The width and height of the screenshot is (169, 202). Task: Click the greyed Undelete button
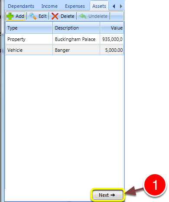(x=94, y=16)
